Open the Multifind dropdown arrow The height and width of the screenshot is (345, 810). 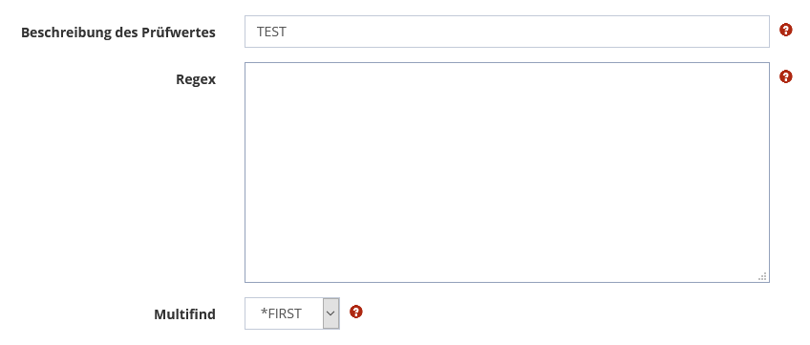pos(331,313)
